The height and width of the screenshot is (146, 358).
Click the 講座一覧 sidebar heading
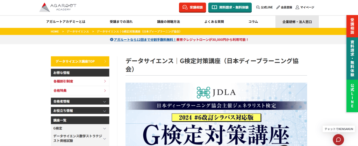[80, 120]
